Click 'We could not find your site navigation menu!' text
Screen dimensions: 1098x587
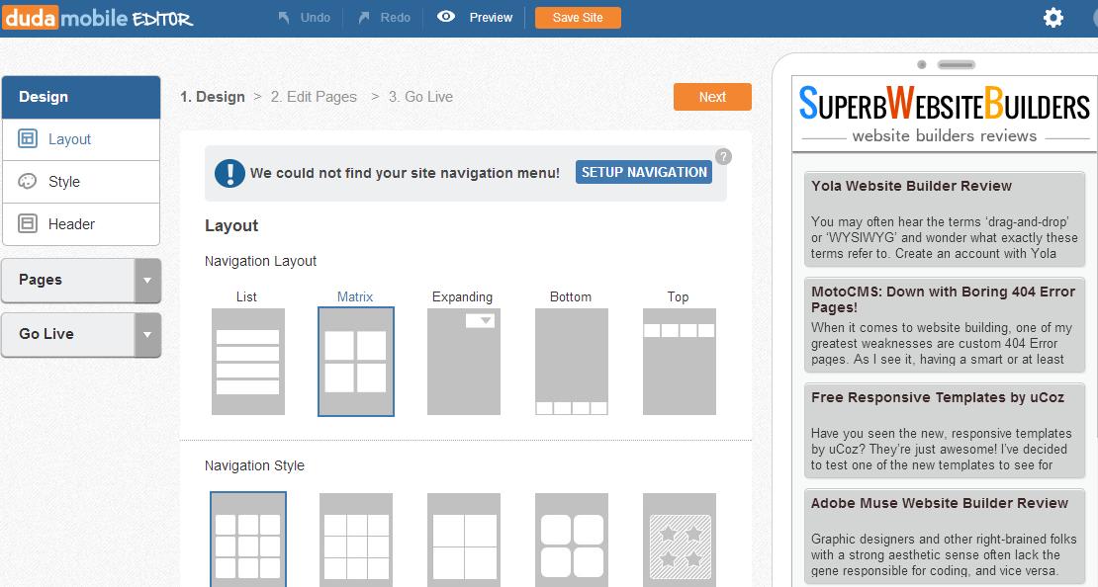[405, 173]
